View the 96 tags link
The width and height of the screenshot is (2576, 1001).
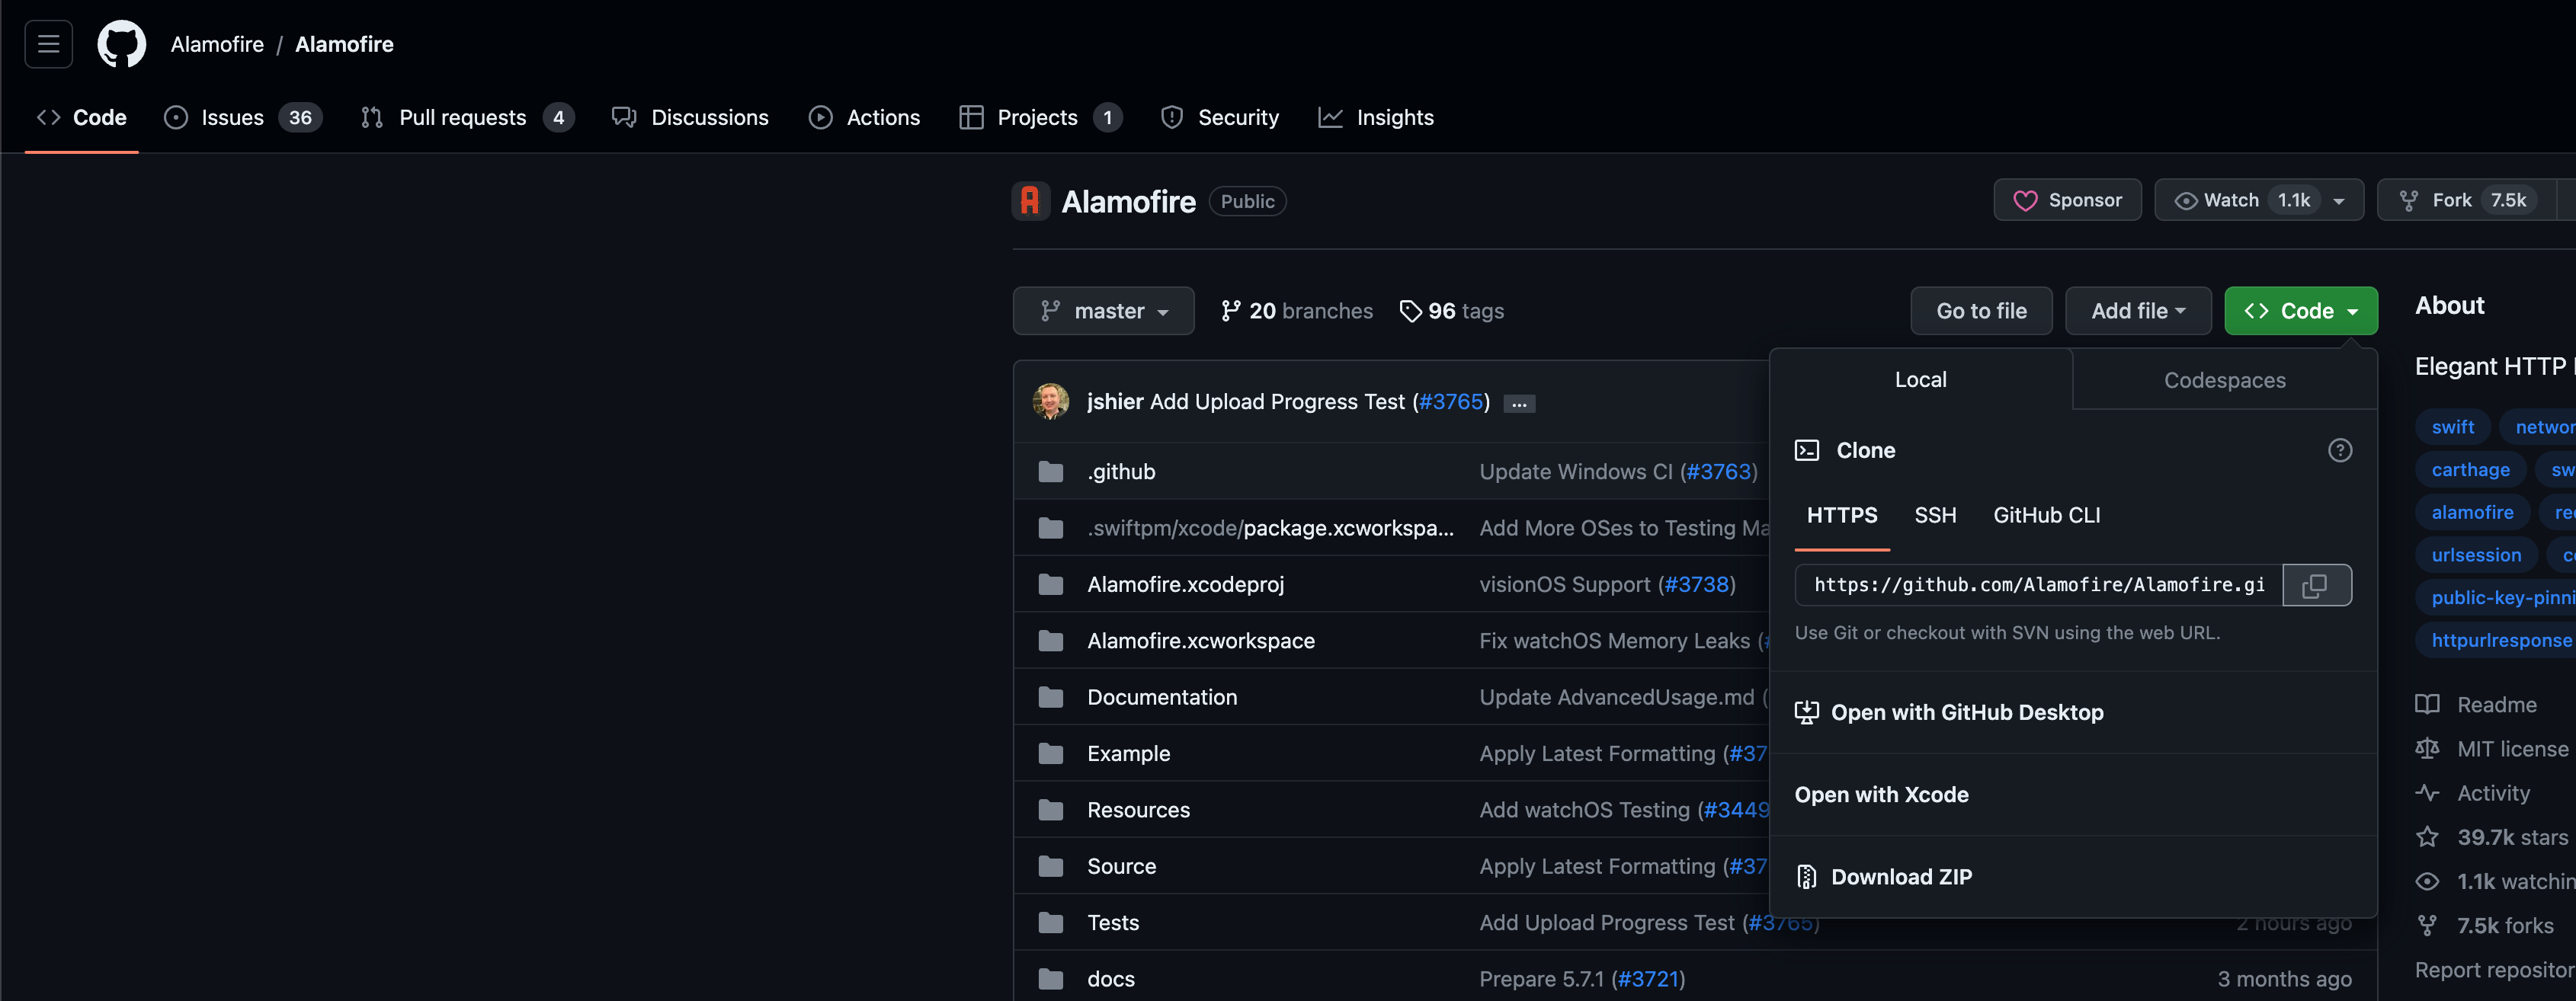point(1451,311)
